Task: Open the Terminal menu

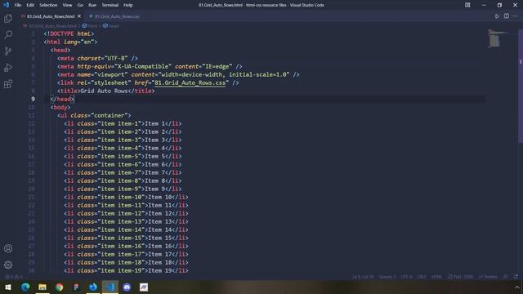Action: tap(110, 5)
